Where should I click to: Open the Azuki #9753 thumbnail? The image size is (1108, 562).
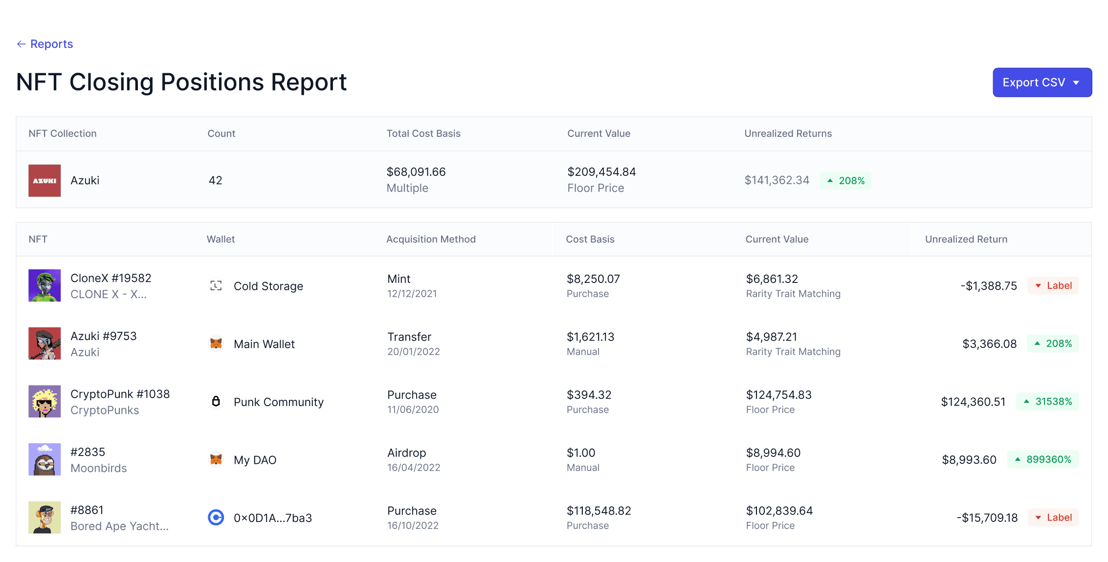44,344
